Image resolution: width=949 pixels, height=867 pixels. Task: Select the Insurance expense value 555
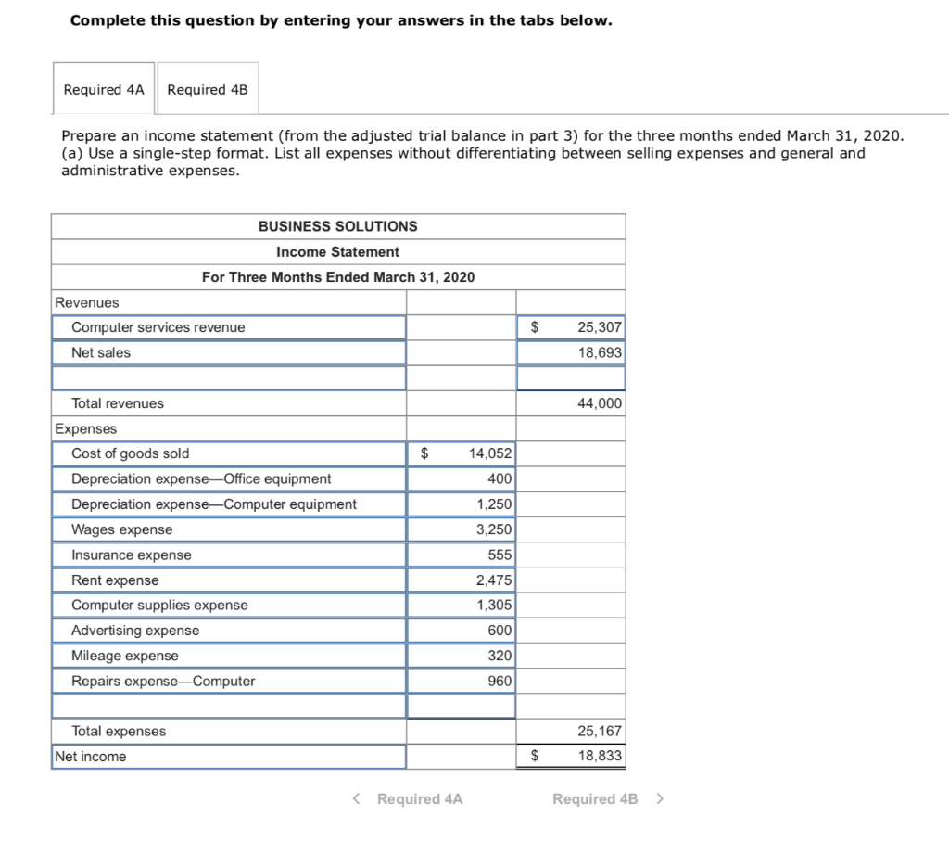[x=461, y=555]
